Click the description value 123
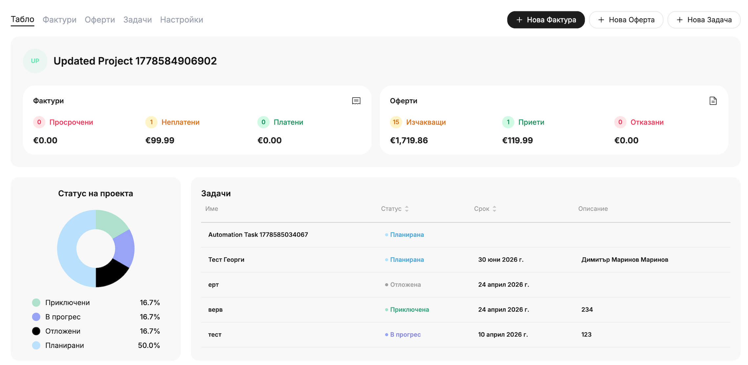This screenshot has width=748, height=365. [x=586, y=334]
